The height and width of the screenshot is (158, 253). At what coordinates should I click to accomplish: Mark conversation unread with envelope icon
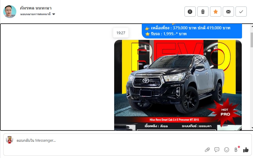(228, 12)
